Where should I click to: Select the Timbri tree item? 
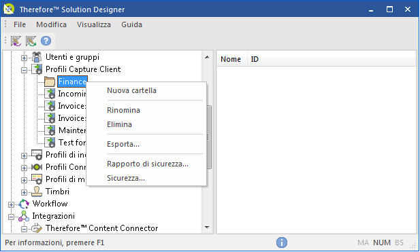[x=57, y=192]
